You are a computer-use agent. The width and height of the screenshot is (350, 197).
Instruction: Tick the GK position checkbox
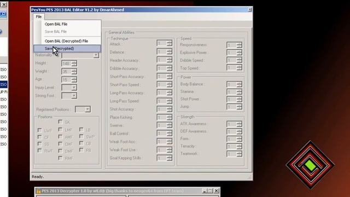click(60, 121)
